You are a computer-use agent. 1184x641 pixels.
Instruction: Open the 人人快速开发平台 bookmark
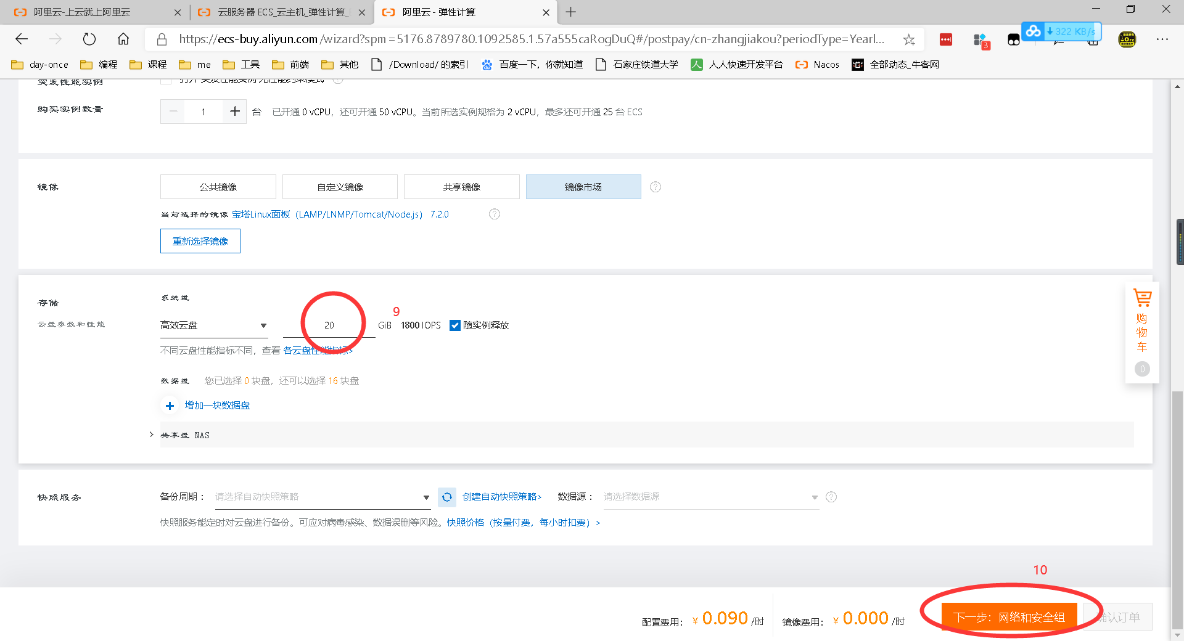click(x=737, y=65)
